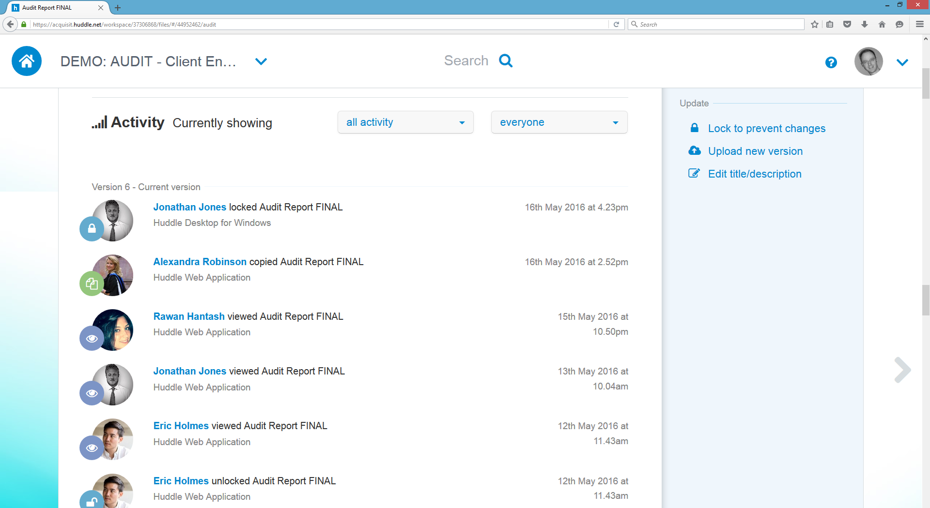Click the Huddle Search text field
The width and height of the screenshot is (930, 508).
[466, 60]
